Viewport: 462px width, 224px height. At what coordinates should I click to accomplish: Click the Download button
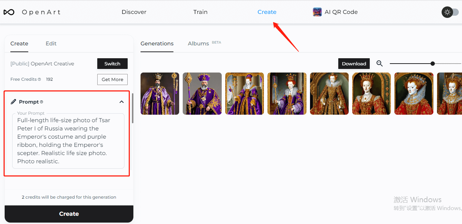[x=354, y=64]
